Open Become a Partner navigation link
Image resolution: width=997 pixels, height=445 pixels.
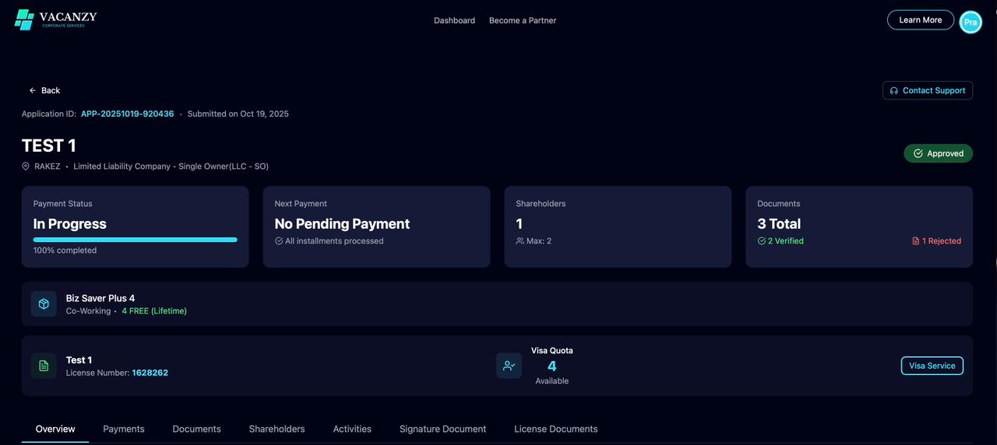[522, 20]
